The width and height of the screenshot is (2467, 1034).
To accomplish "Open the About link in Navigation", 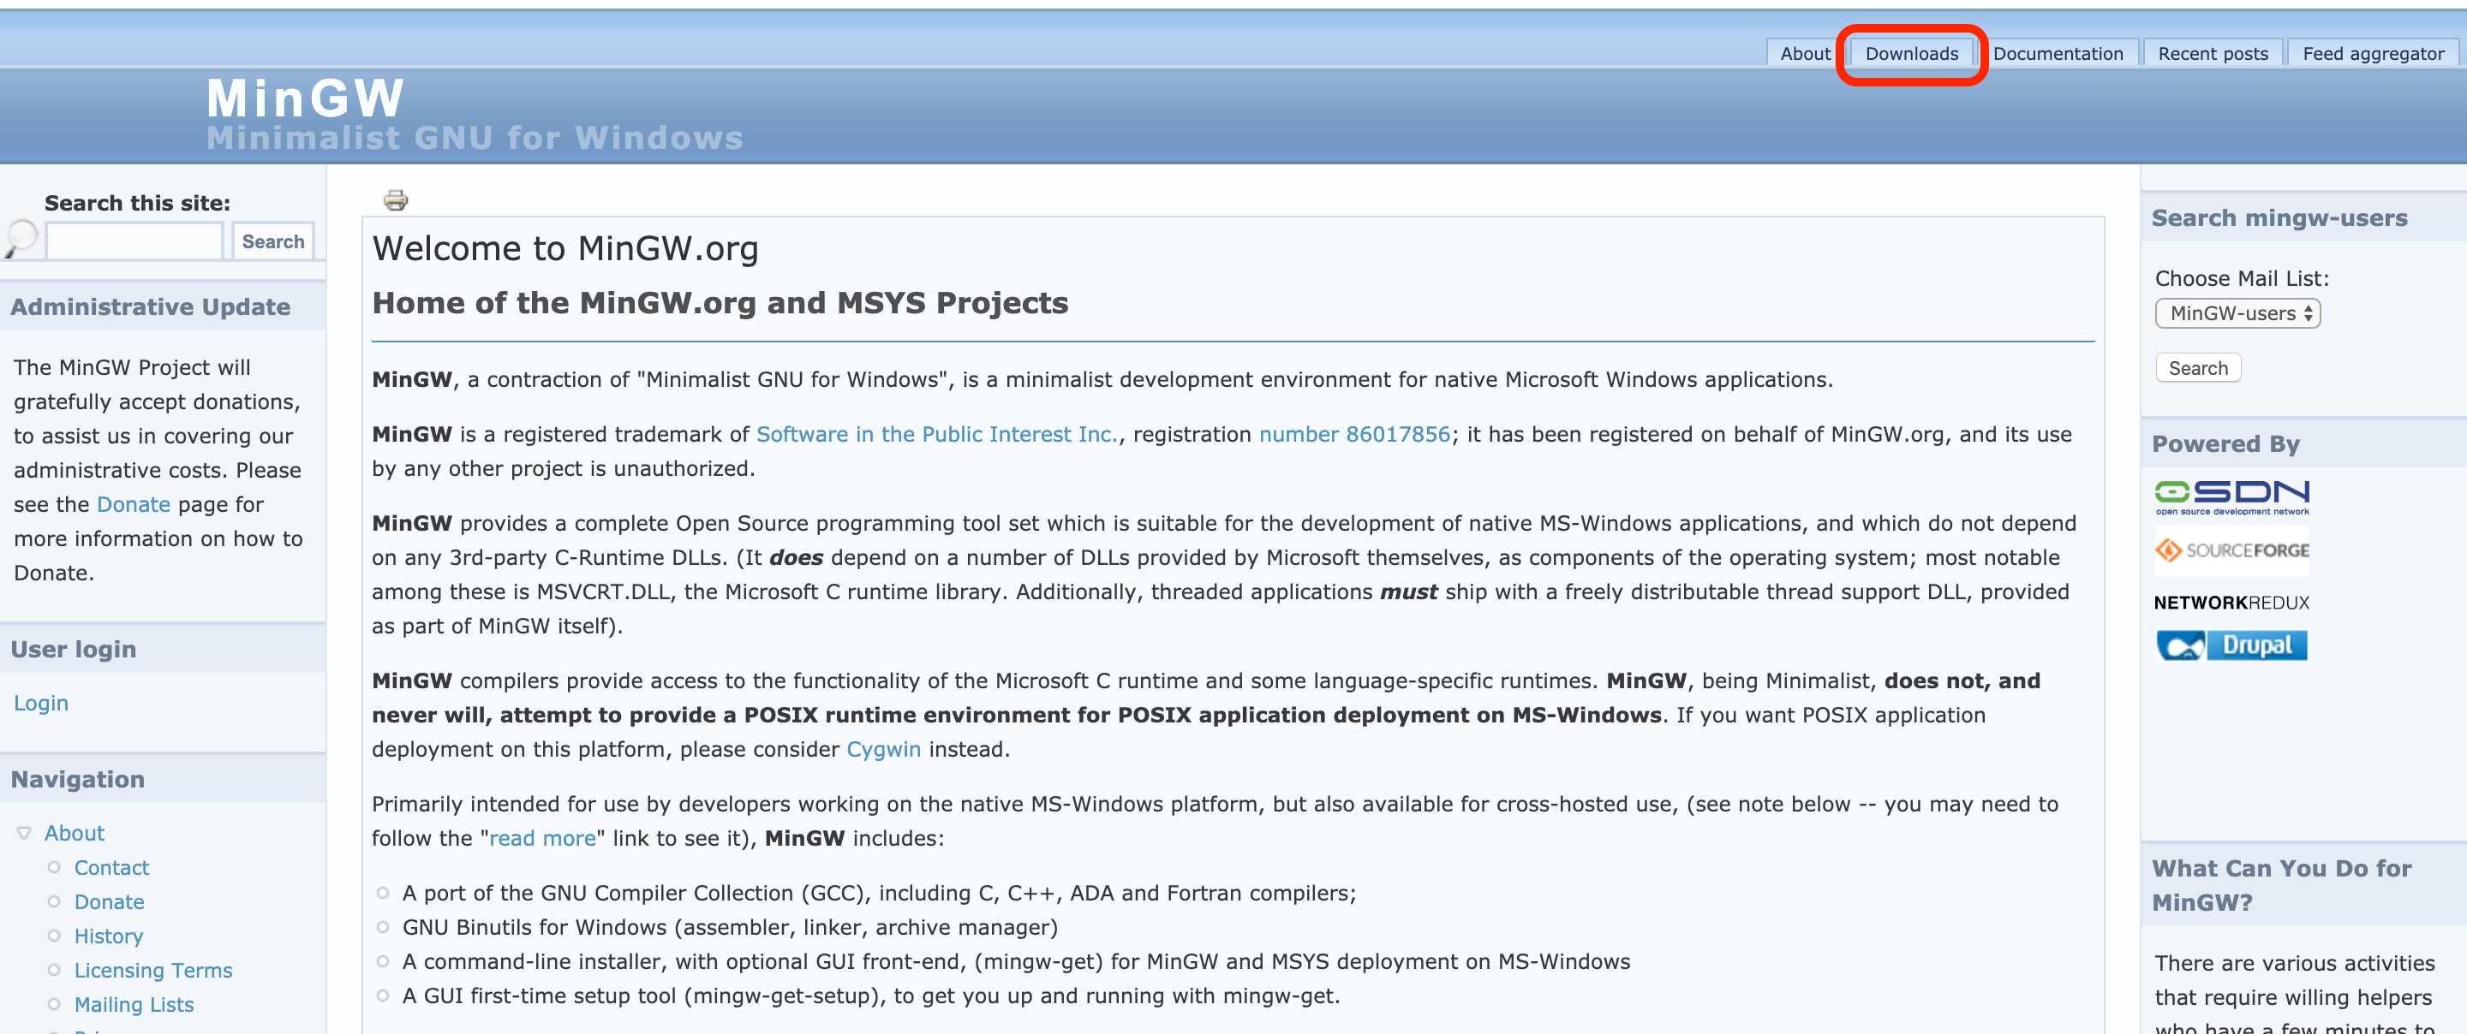I will coord(74,833).
